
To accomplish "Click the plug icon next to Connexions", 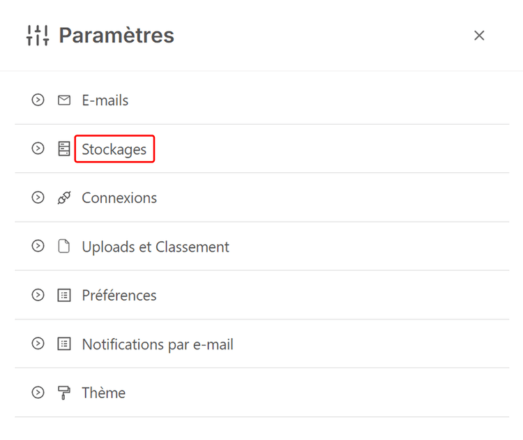I will coord(64,198).
